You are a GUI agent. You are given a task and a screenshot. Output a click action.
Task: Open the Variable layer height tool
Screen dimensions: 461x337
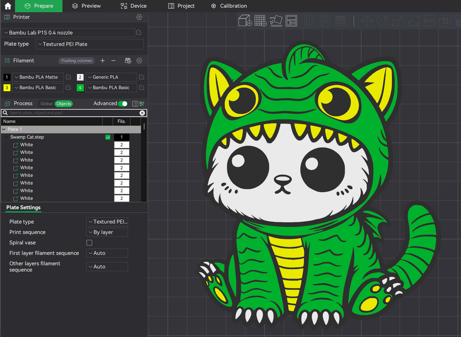click(340, 21)
